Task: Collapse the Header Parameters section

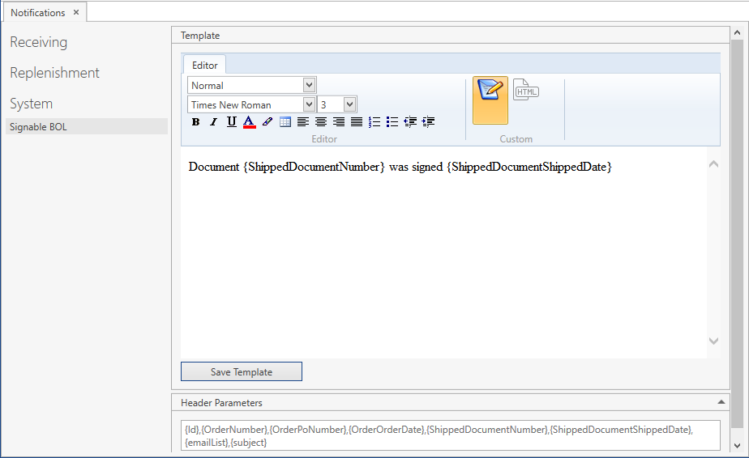Action: (x=721, y=402)
